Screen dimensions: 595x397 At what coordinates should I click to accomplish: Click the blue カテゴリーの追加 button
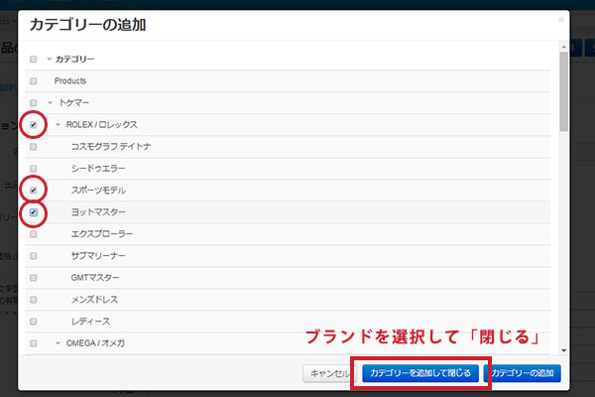[523, 373]
